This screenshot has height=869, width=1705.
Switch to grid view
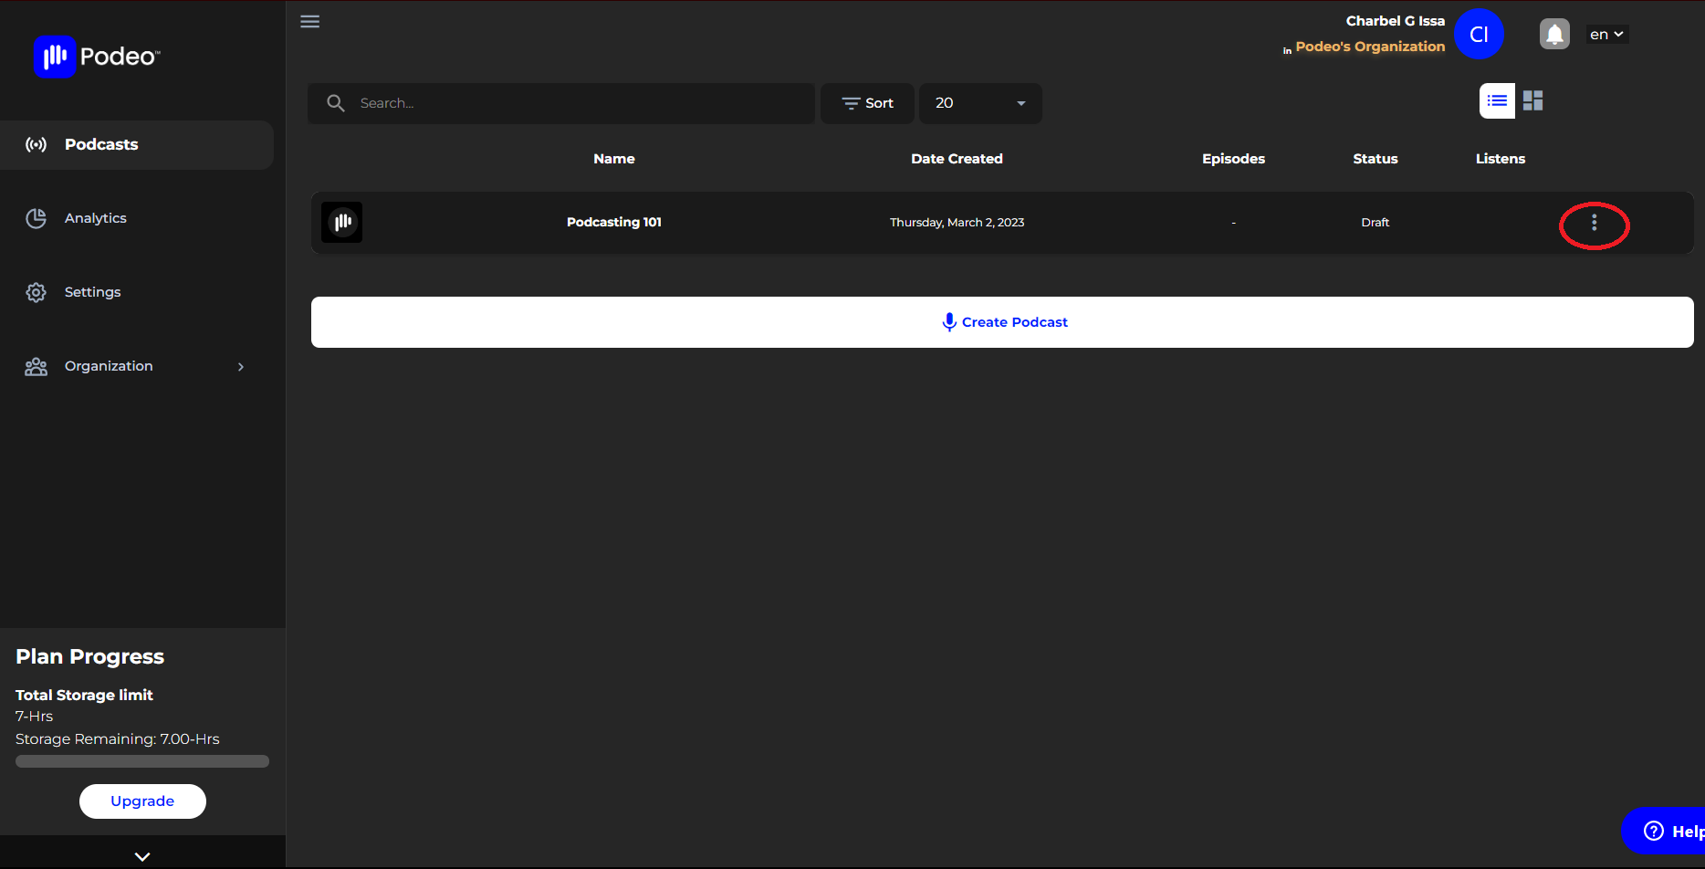[x=1533, y=100]
